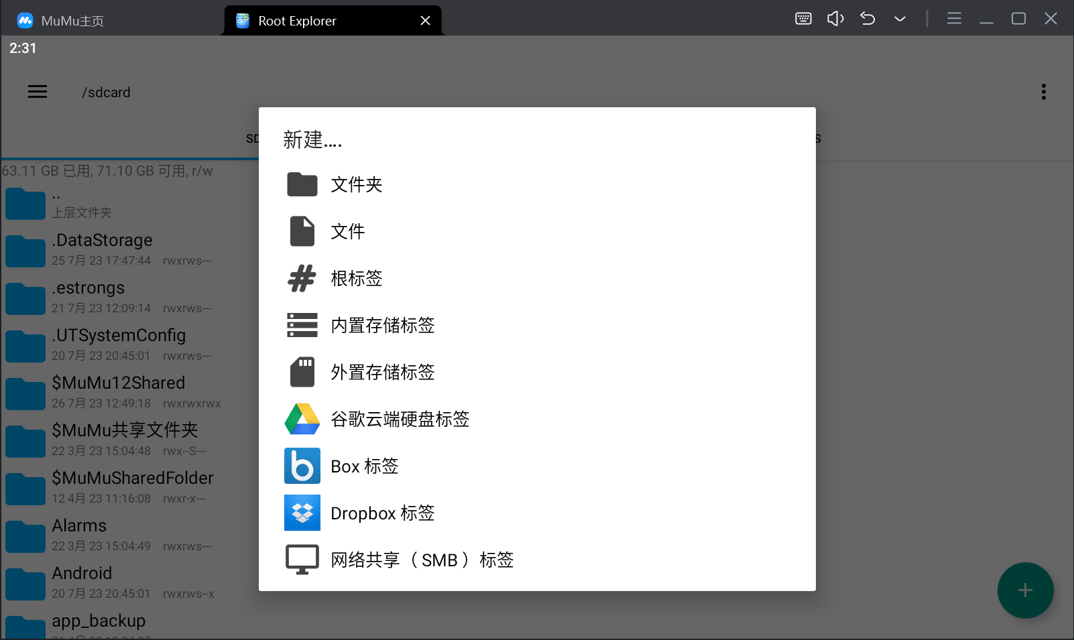
Task: Click the keyboard icon in the title bar
Action: (x=802, y=18)
